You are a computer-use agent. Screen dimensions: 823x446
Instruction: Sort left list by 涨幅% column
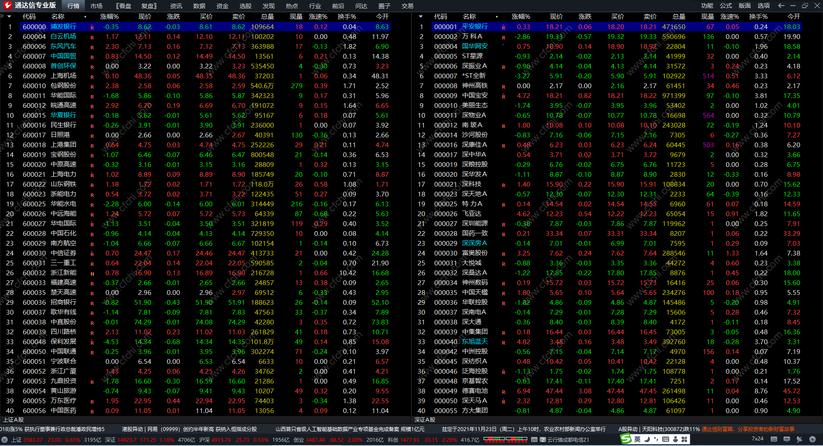(109, 17)
